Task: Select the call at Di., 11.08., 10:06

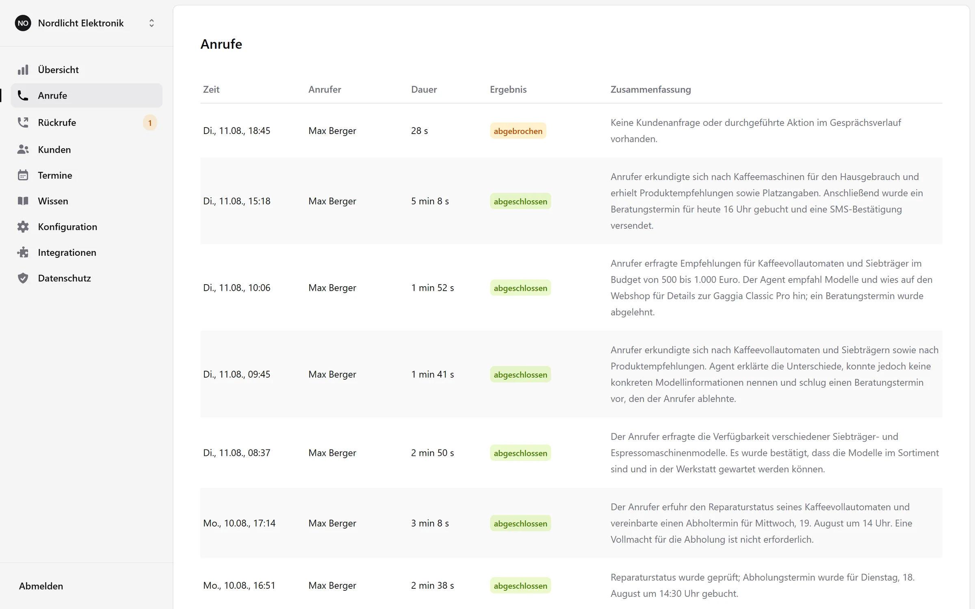Action: point(571,287)
